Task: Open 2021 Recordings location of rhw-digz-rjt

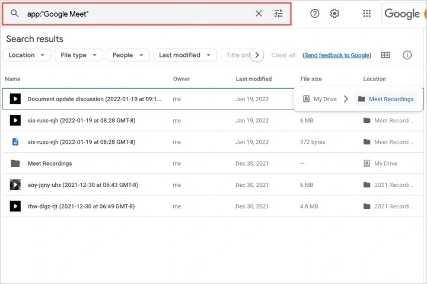Action: pyautogui.click(x=388, y=206)
